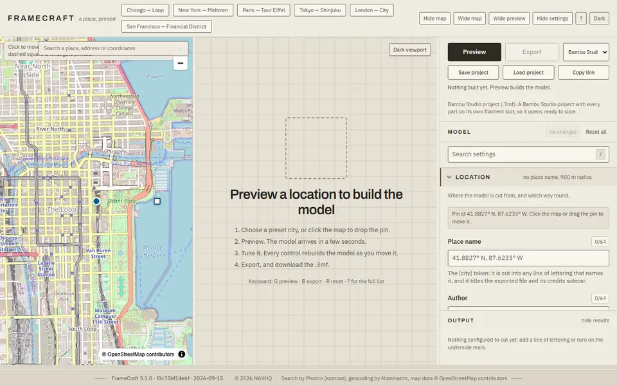Click the 'Pin at 41.8827° N' info box
Image resolution: width=617 pixels, height=386 pixels.
click(x=528, y=218)
